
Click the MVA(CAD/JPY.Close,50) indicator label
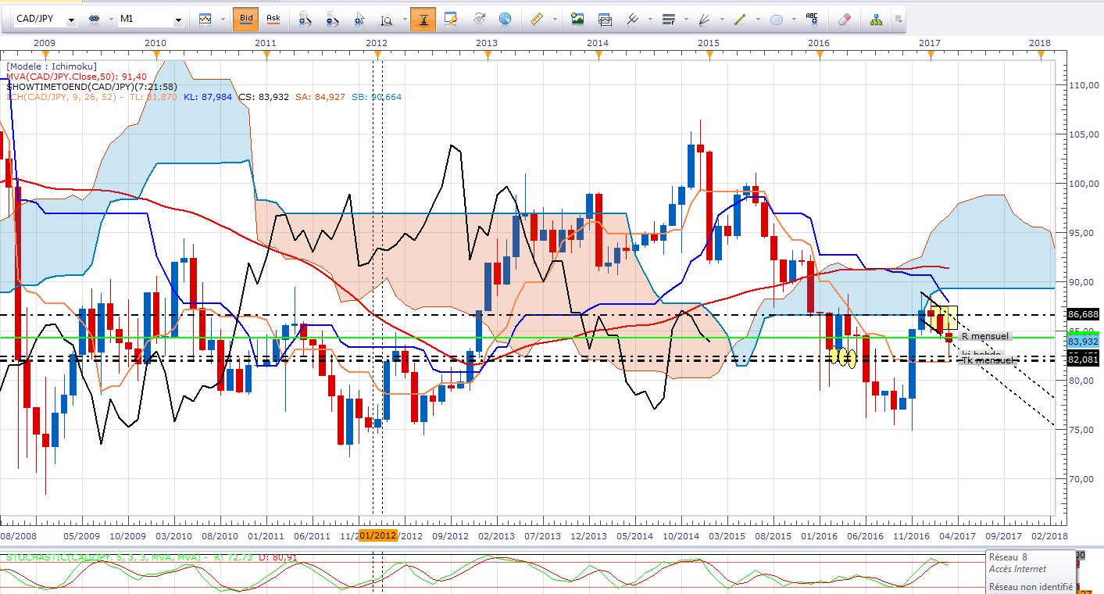click(x=75, y=77)
